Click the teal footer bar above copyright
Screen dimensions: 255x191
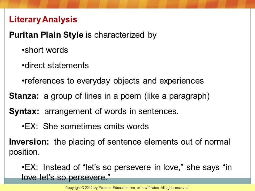127,181
